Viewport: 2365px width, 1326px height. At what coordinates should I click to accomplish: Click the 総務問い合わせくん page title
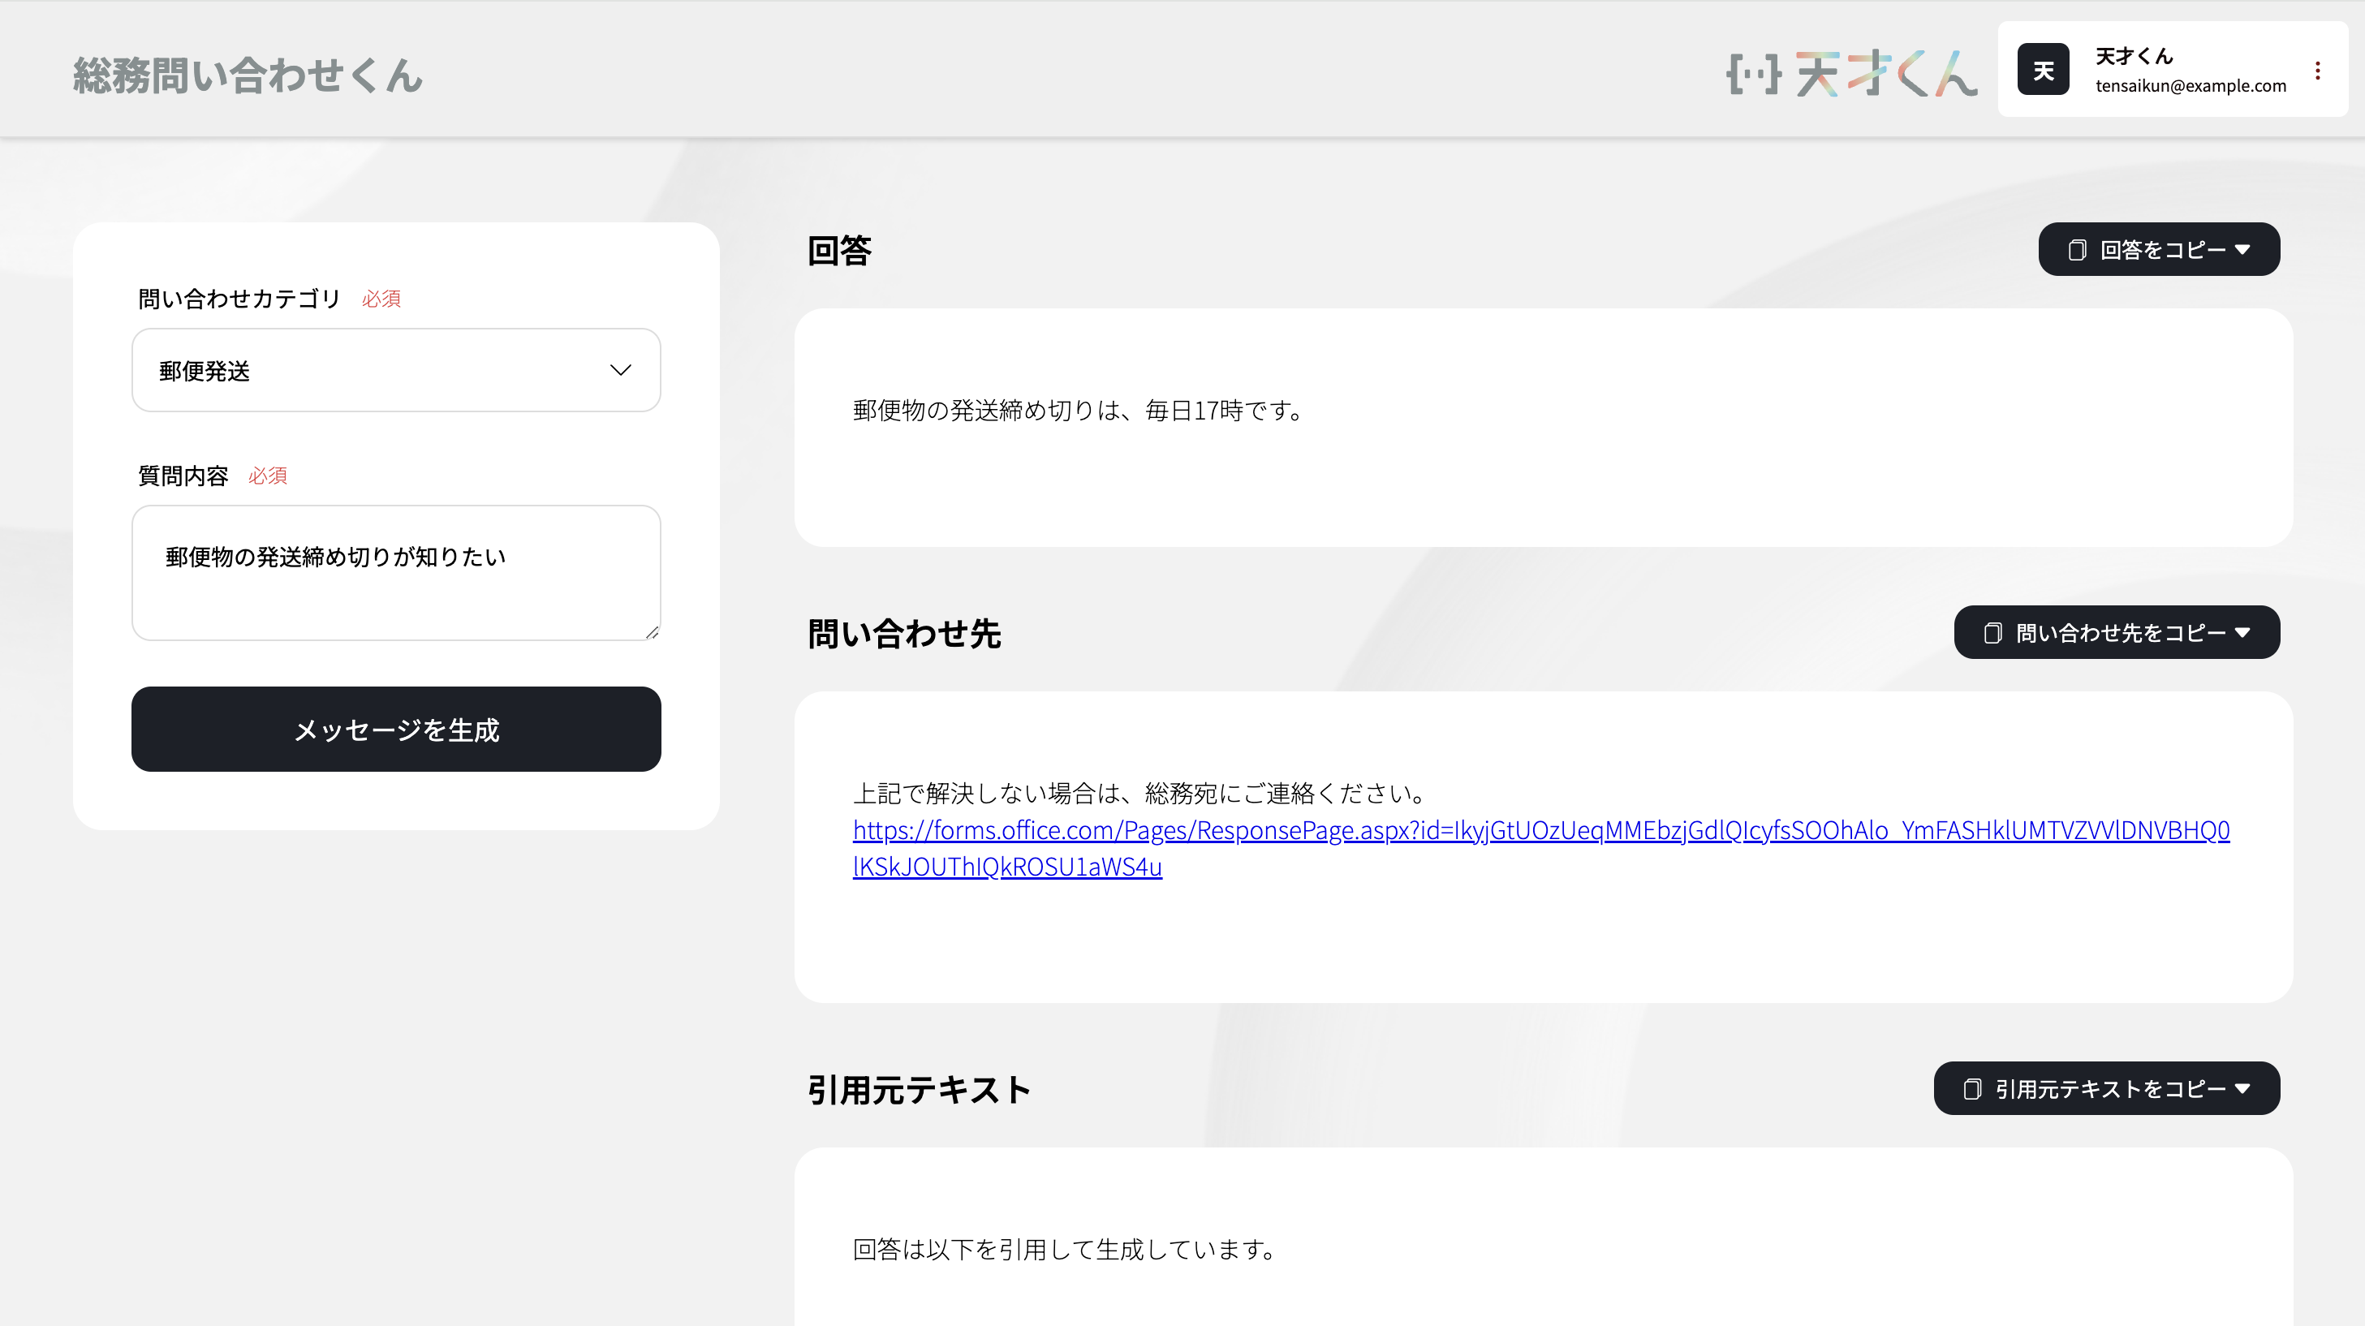(x=248, y=75)
